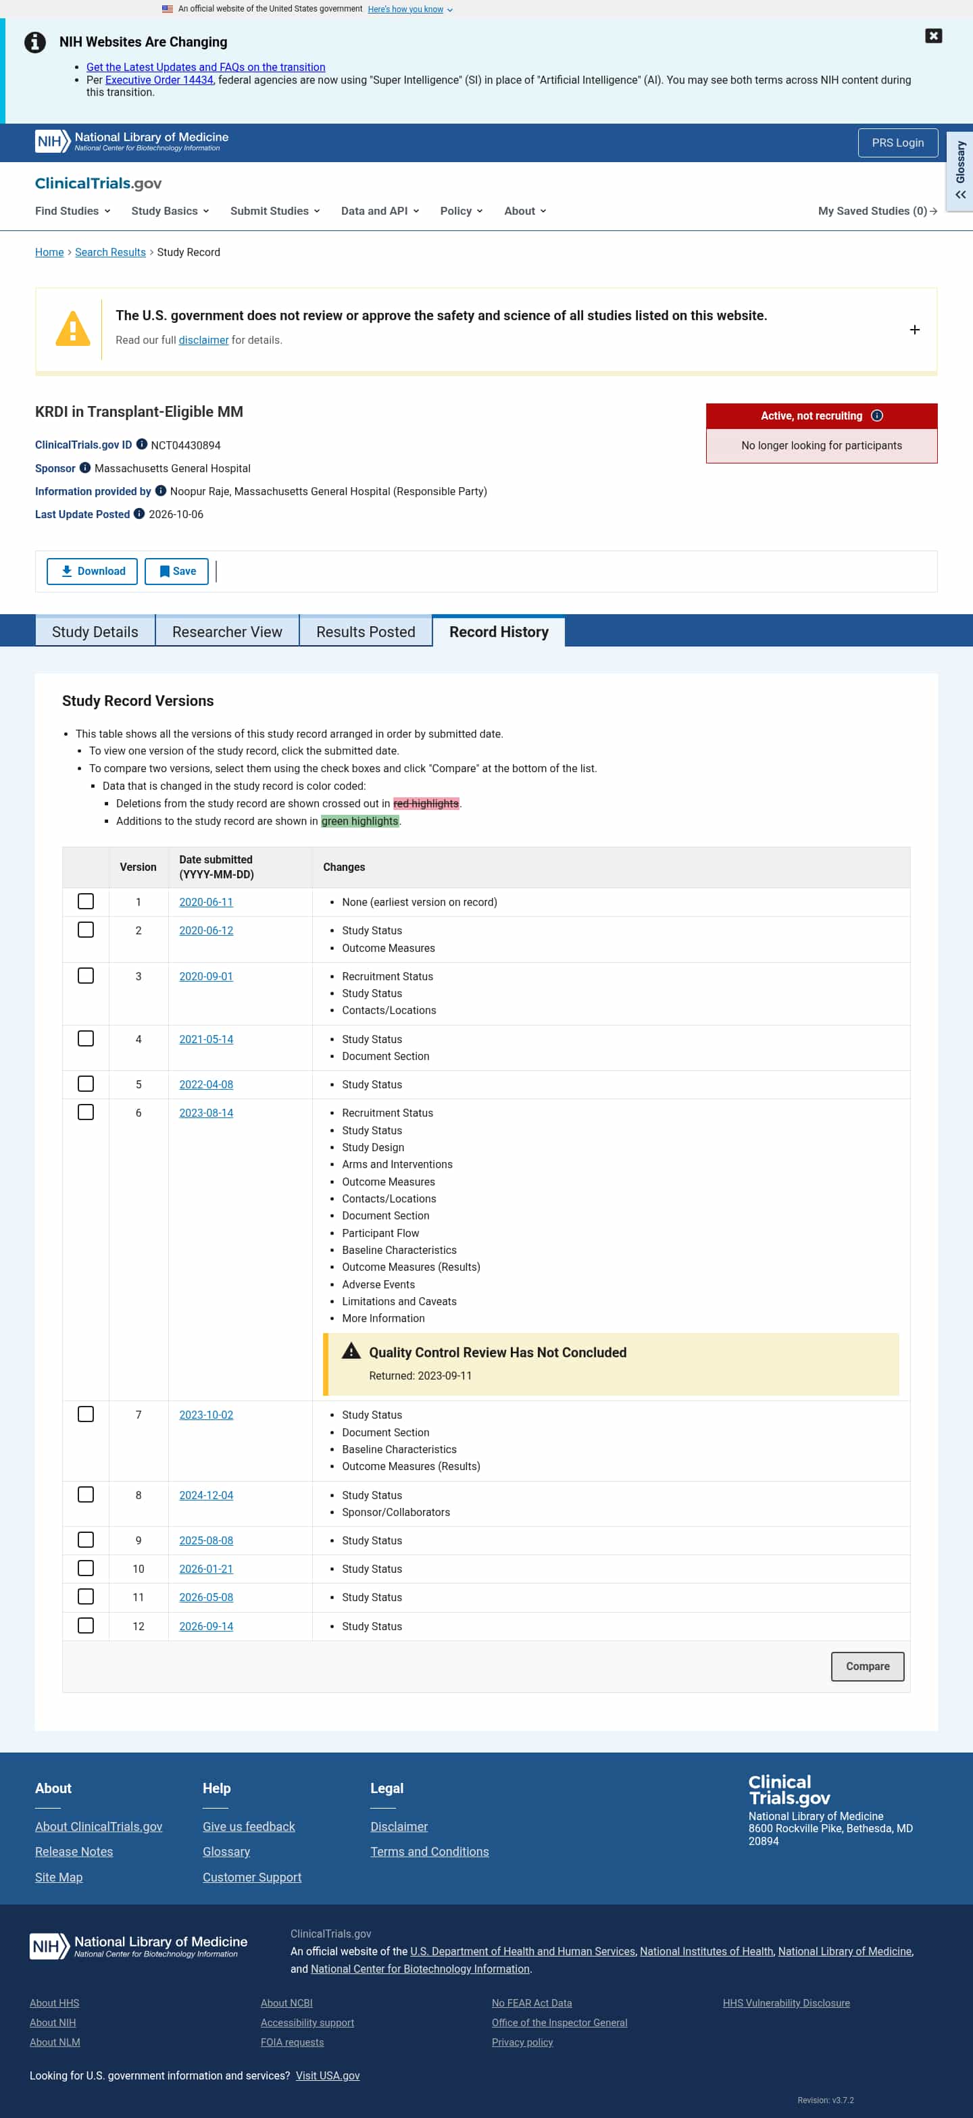This screenshot has width=973, height=2118.
Task: Click the Save study button
Action: pos(177,571)
